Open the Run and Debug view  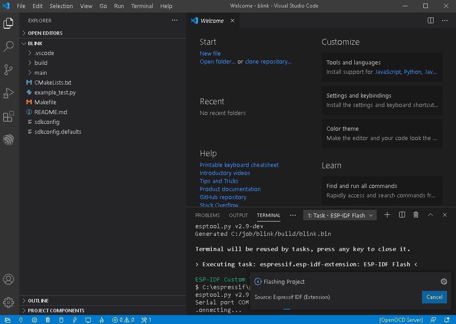pyautogui.click(x=9, y=93)
